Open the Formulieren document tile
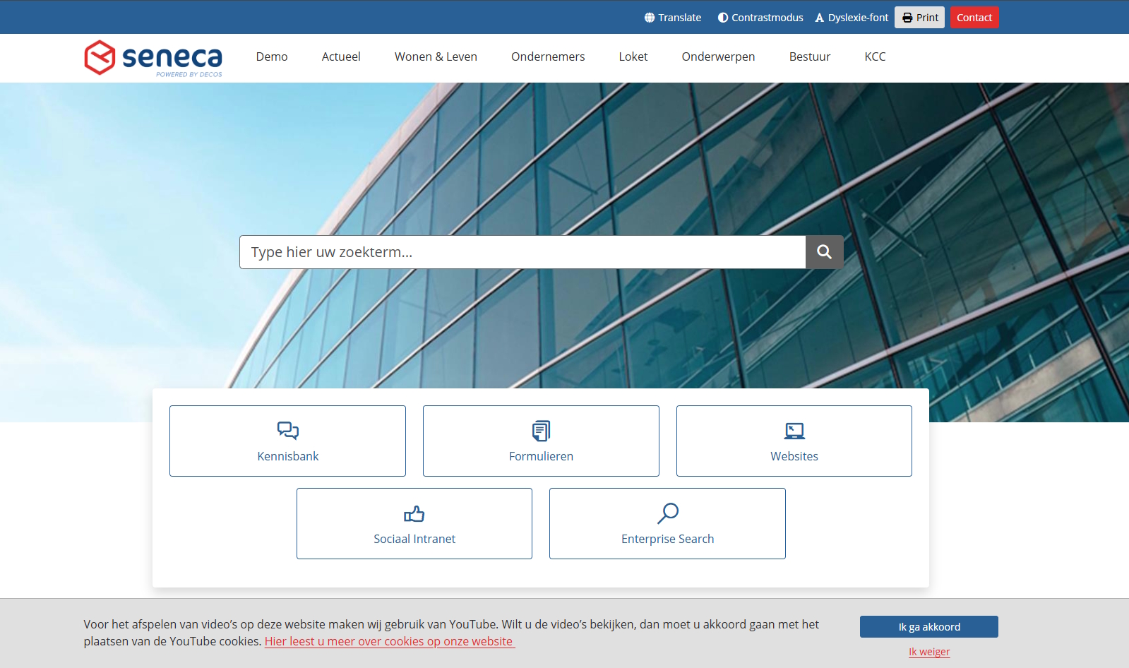Image resolution: width=1129 pixels, height=668 pixels. (541, 441)
